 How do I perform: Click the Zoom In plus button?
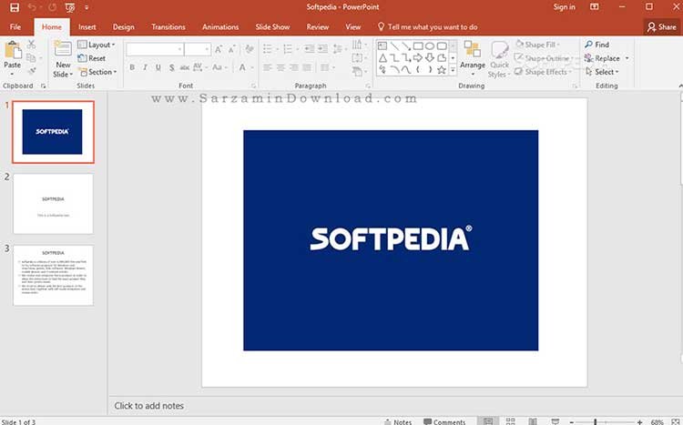tap(639, 421)
